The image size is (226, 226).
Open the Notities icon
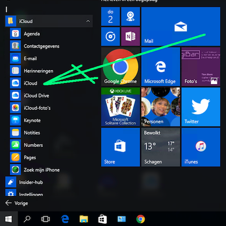tap(15, 133)
